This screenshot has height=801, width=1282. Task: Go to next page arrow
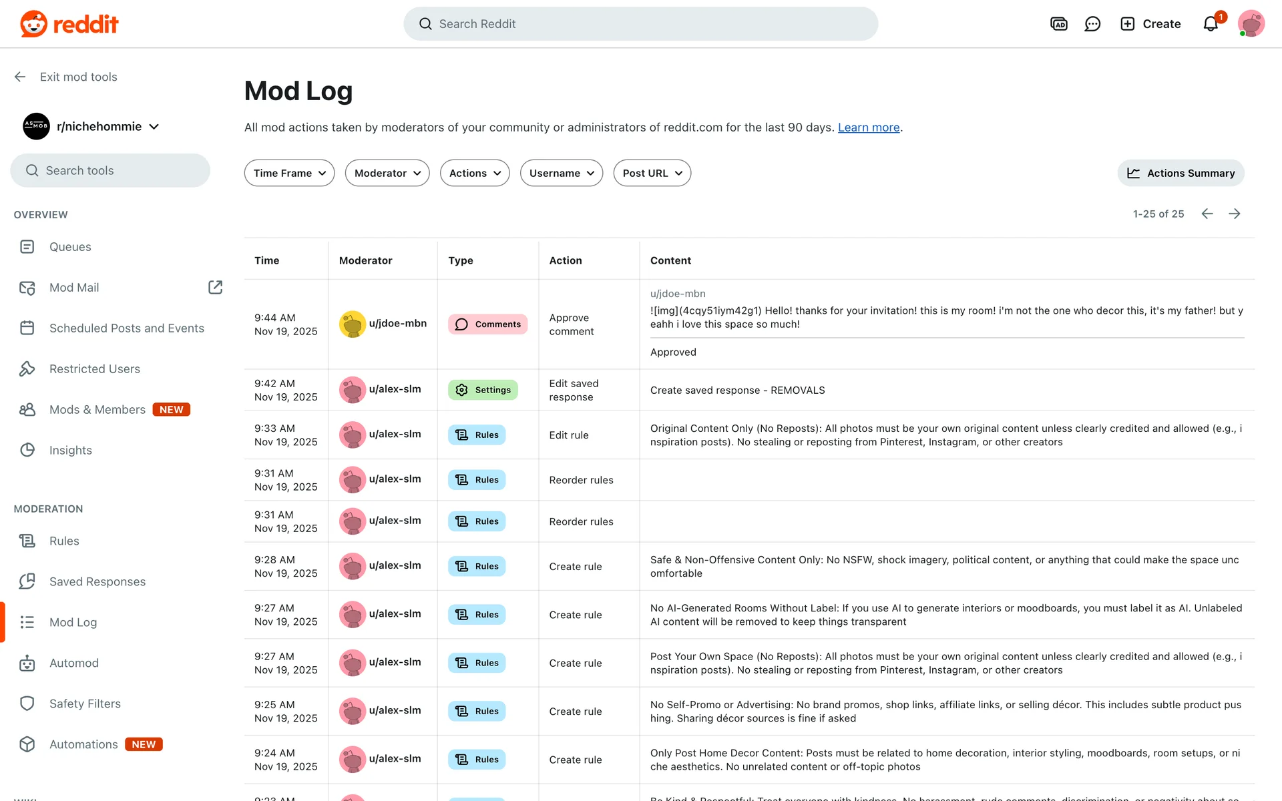click(1235, 214)
